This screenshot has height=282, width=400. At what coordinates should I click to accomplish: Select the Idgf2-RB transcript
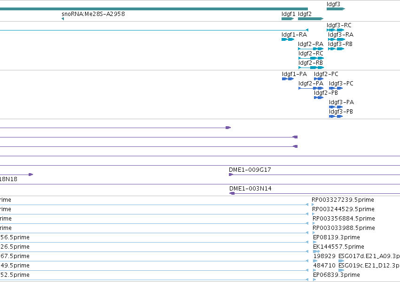[x=311, y=68]
